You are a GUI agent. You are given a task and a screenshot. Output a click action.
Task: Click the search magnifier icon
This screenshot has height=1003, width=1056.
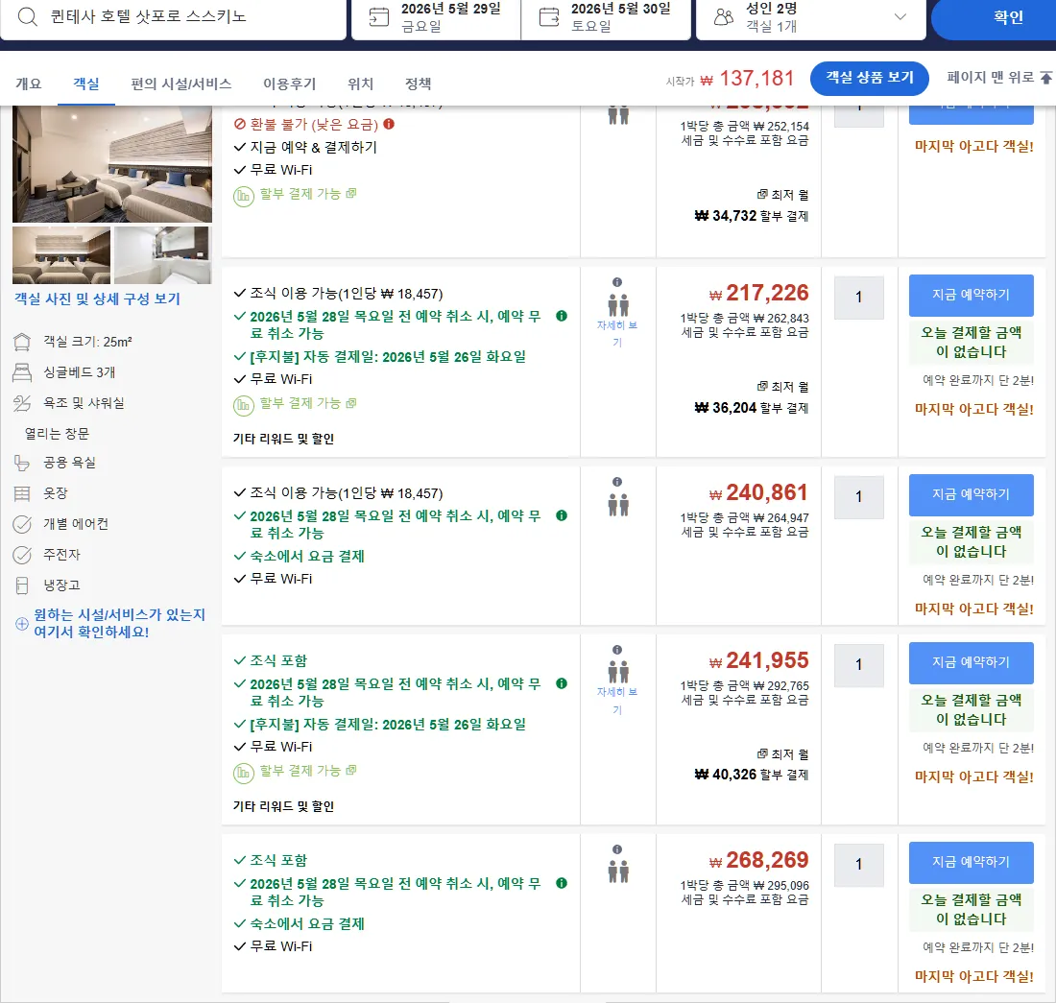(x=27, y=16)
